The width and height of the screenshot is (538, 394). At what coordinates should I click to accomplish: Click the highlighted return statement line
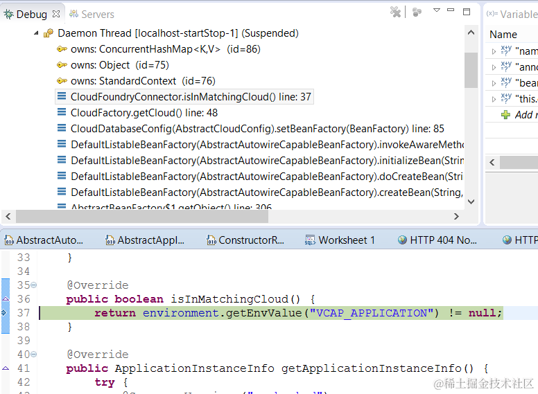(271, 313)
